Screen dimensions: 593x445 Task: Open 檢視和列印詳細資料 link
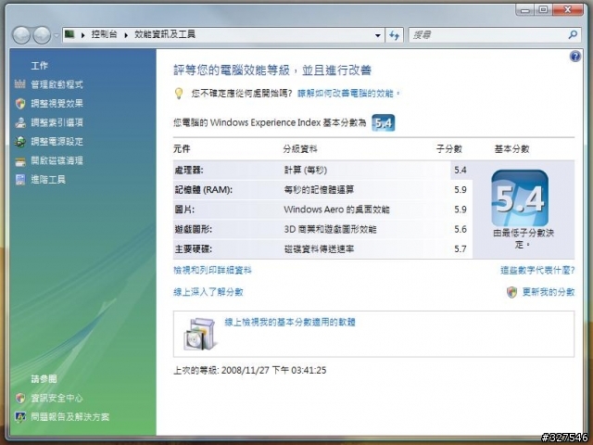coord(212,270)
